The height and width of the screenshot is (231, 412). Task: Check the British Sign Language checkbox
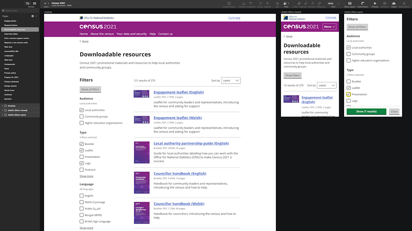(81, 221)
